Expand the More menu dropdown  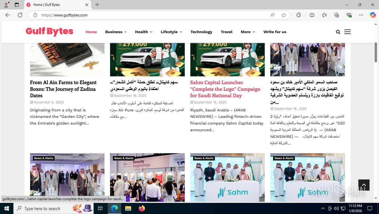(x=248, y=32)
